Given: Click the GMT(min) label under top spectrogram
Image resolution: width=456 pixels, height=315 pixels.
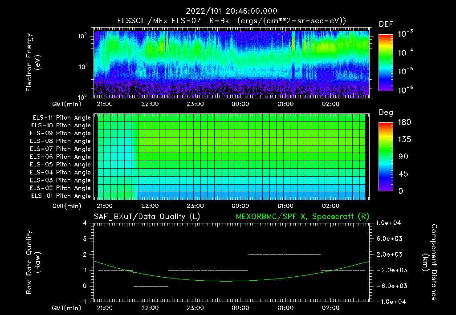Looking at the screenshot, I should (x=67, y=104).
